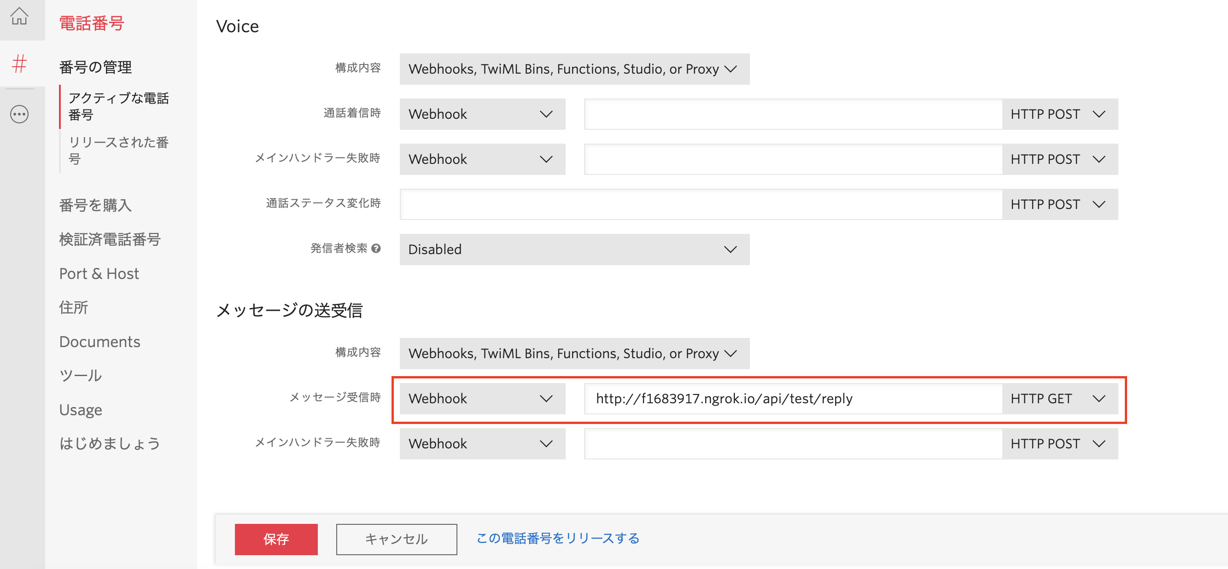Screen dimensions: 1228x569
Task: Expand messaging 構成内容 dropdown
Action: click(574, 354)
